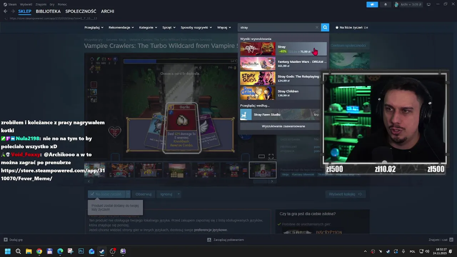Click the blue search magnifier button

pyautogui.click(x=325, y=27)
